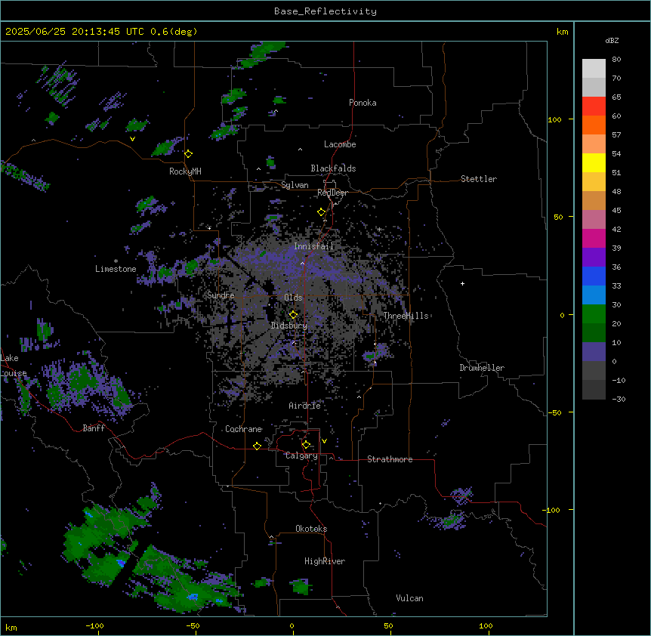
Task: Click the yellow V marker northeast of Calgary
Action: [x=324, y=441]
